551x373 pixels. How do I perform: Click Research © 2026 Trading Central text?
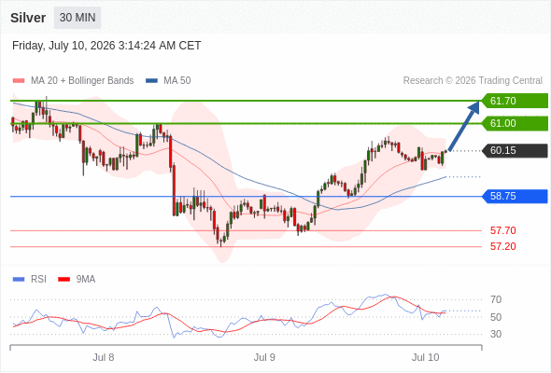pos(473,81)
